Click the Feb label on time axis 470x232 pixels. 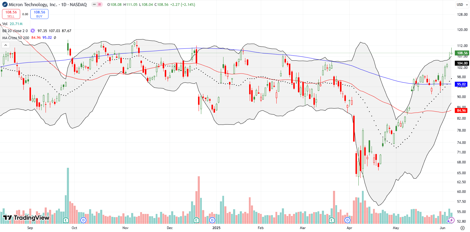click(261, 228)
